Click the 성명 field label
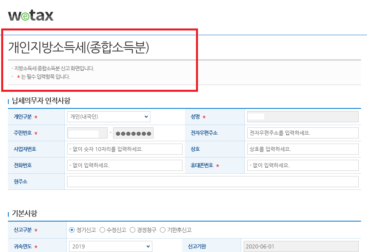Screen dimensions: 367x252 tap(195, 117)
